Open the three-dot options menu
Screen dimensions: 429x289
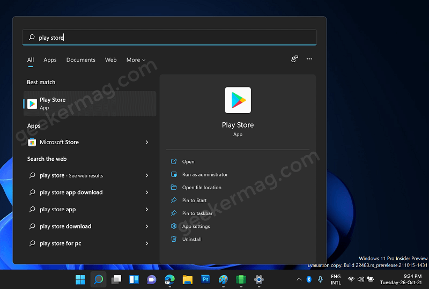click(309, 59)
